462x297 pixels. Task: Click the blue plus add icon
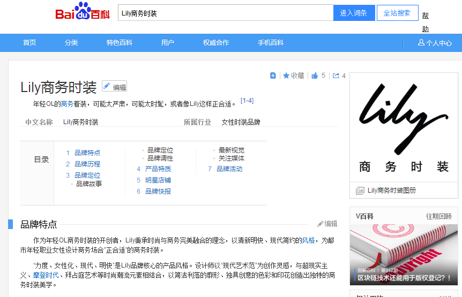coord(273,75)
